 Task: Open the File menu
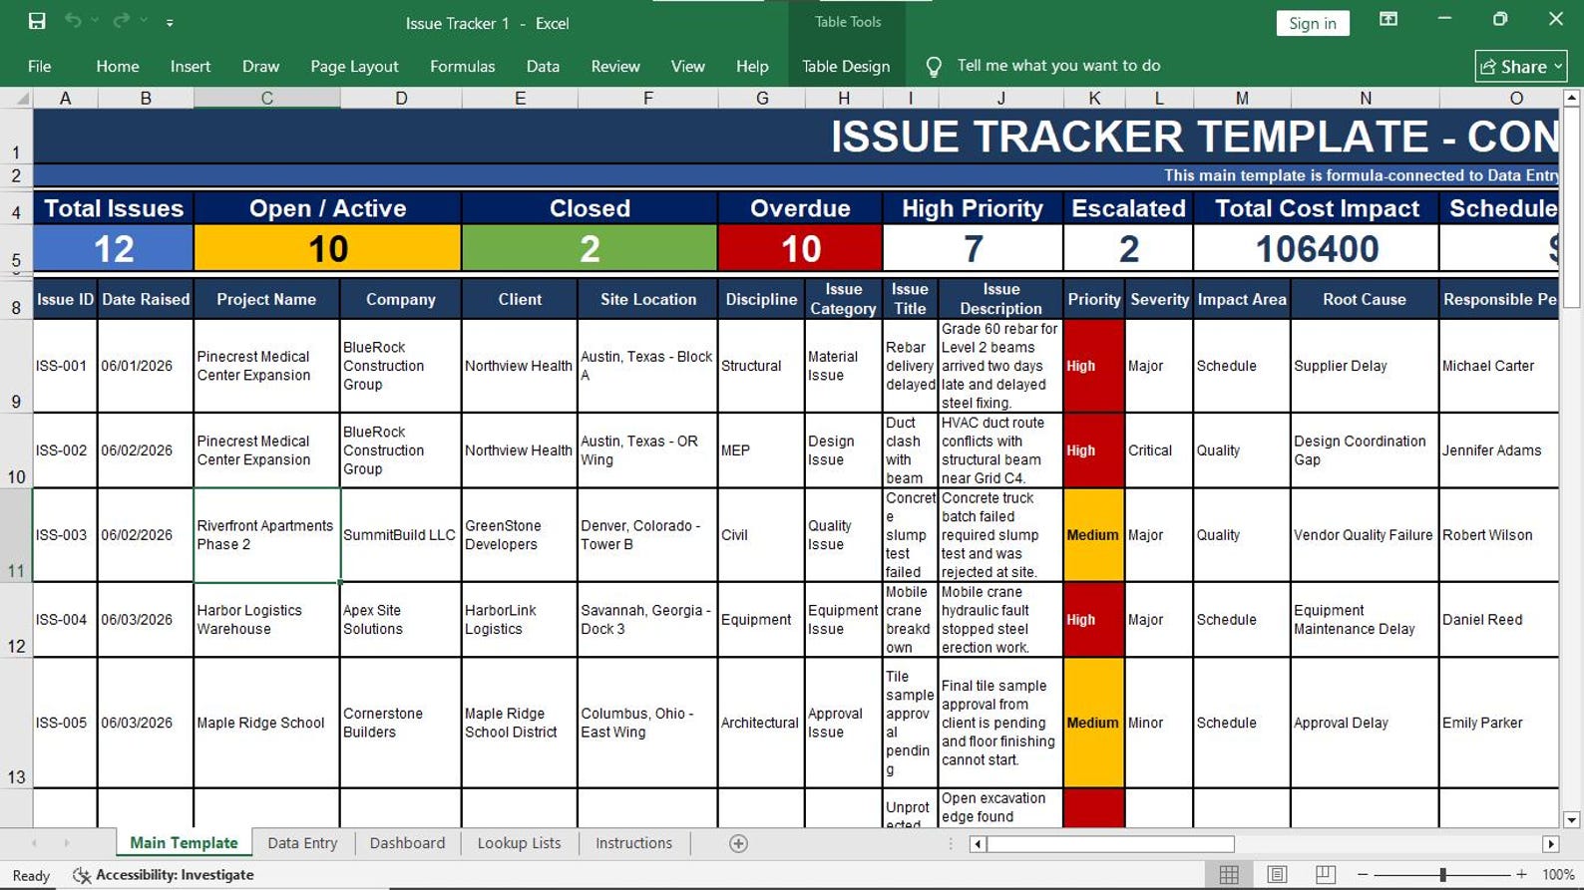coord(40,66)
